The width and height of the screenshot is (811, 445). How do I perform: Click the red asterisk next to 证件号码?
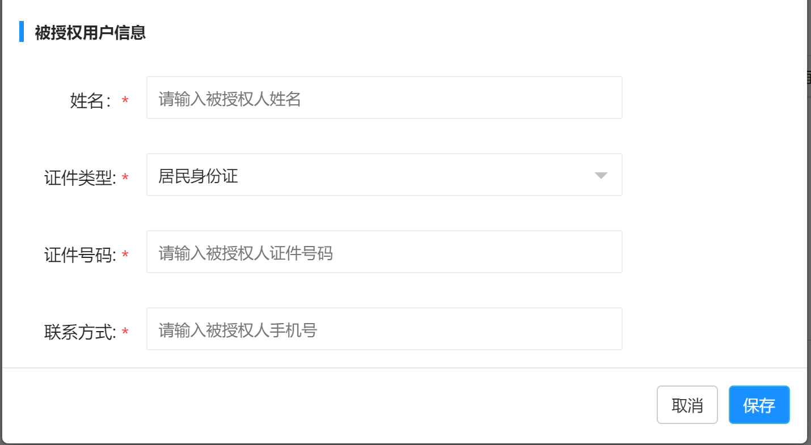[x=125, y=255]
